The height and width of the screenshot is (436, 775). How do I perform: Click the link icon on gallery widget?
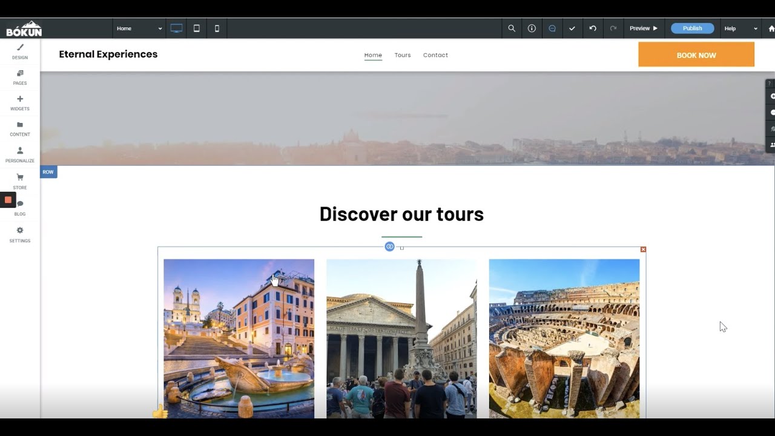tap(390, 246)
